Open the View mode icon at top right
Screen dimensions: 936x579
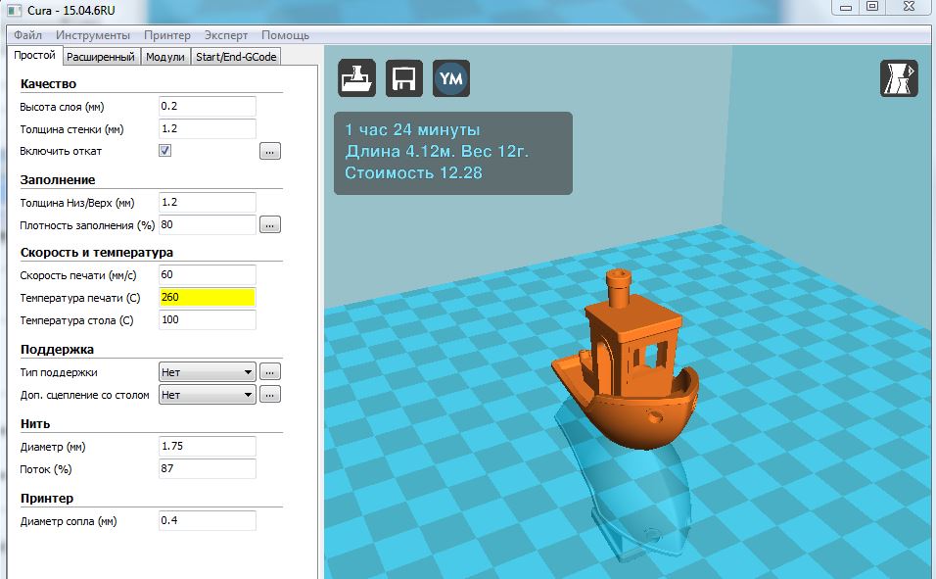899,78
